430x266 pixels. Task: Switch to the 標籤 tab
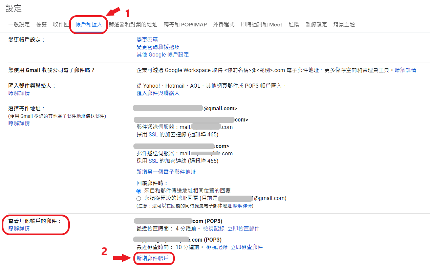click(x=41, y=24)
